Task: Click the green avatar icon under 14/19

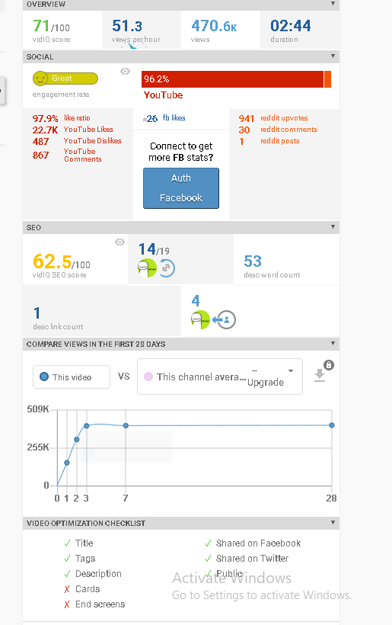Action: pos(147,268)
